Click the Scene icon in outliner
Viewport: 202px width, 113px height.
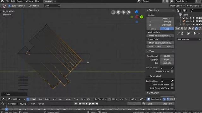pyautogui.click(x=180, y=15)
